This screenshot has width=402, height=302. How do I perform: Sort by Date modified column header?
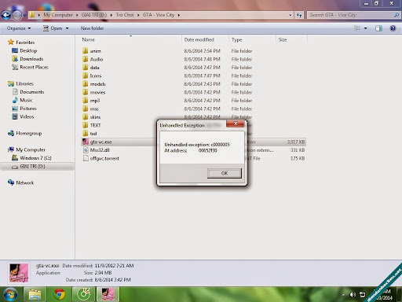click(x=199, y=39)
